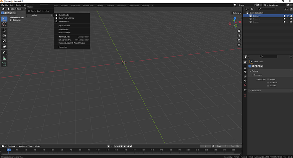
Task: Toggle the Show Menus checkbox
Action: [56, 22]
